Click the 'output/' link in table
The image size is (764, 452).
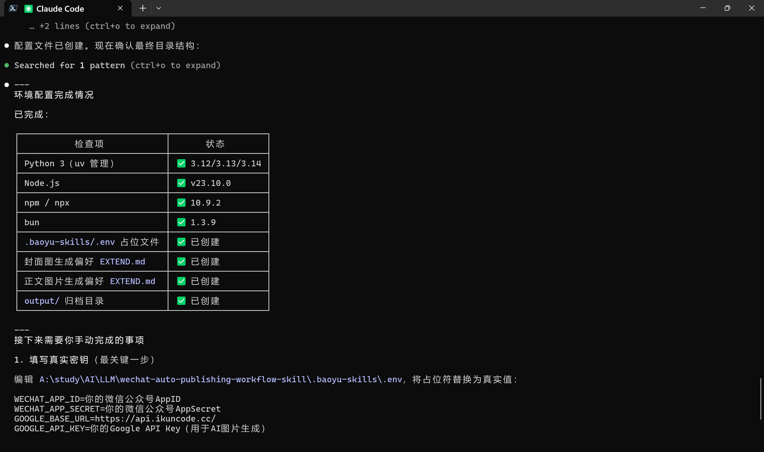[42, 301]
